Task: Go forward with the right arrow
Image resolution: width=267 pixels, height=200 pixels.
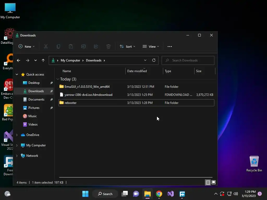Action: point(27,60)
